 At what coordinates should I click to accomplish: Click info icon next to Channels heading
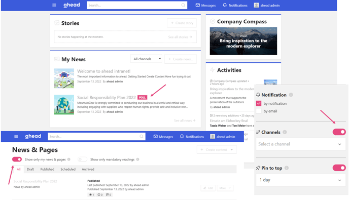click(x=285, y=132)
